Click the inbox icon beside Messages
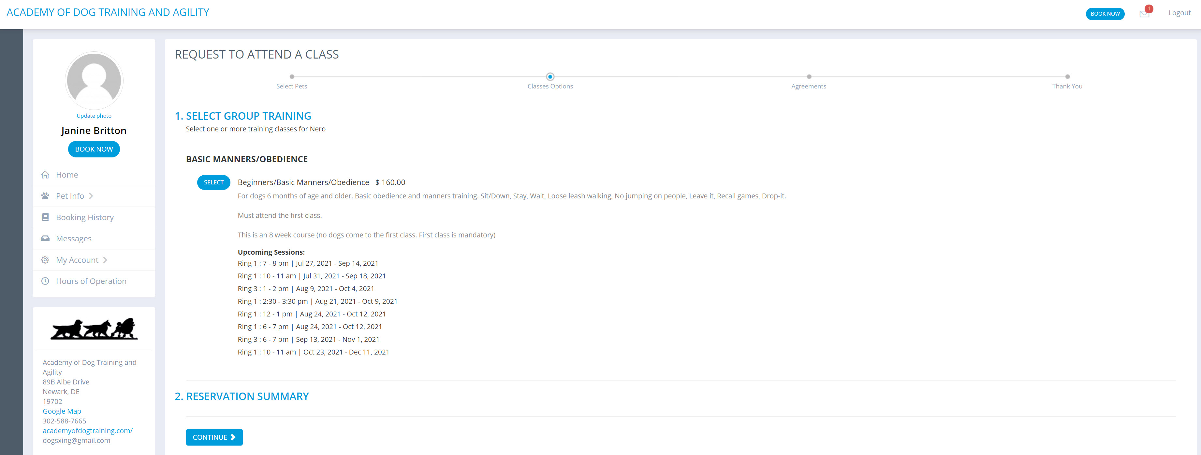Image resolution: width=1201 pixels, height=455 pixels. [45, 238]
